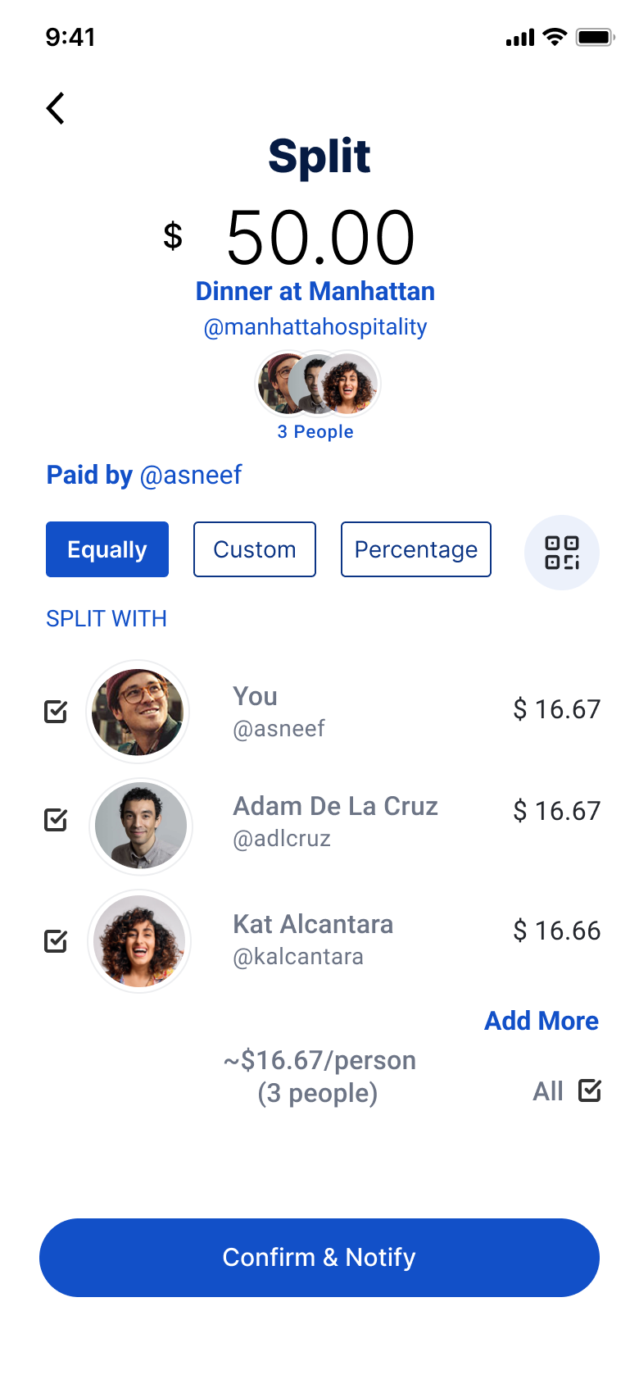Tap Kat Alcantara's profile photo
The image size is (639, 1384).
point(139,941)
